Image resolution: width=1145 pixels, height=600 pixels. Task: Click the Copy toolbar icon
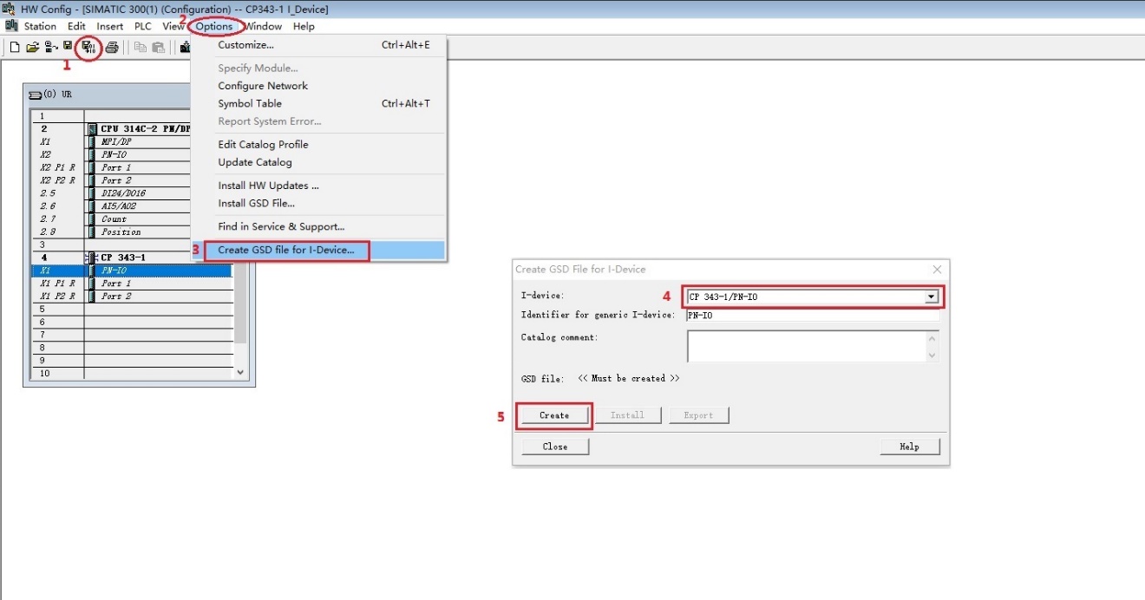(x=141, y=47)
